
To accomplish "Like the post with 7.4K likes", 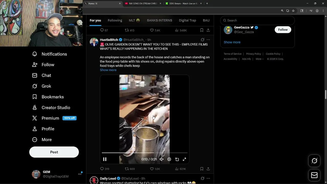I will [x=155, y=30].
